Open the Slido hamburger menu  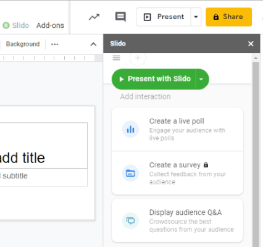[x=116, y=58]
